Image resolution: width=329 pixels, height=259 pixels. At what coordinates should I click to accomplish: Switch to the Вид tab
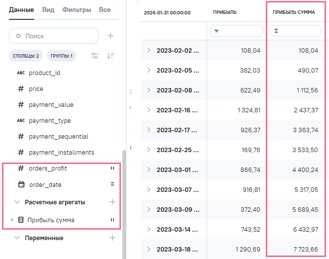coord(48,9)
